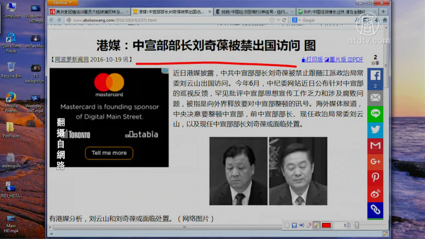The image size is (425, 239).
Task: Click the floppy disk save icon
Action: pyautogui.click(x=294, y=225)
